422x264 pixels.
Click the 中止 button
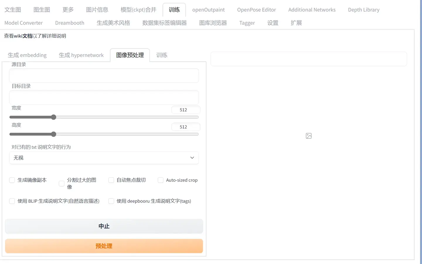coord(104,226)
